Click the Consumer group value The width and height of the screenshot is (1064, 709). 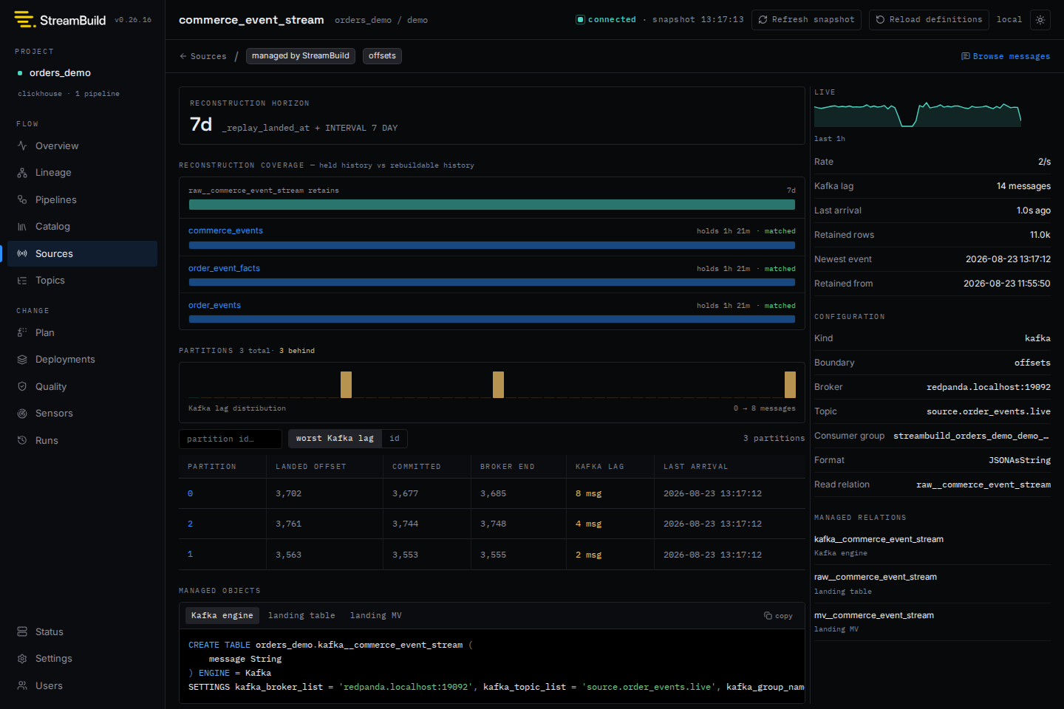pos(971,436)
